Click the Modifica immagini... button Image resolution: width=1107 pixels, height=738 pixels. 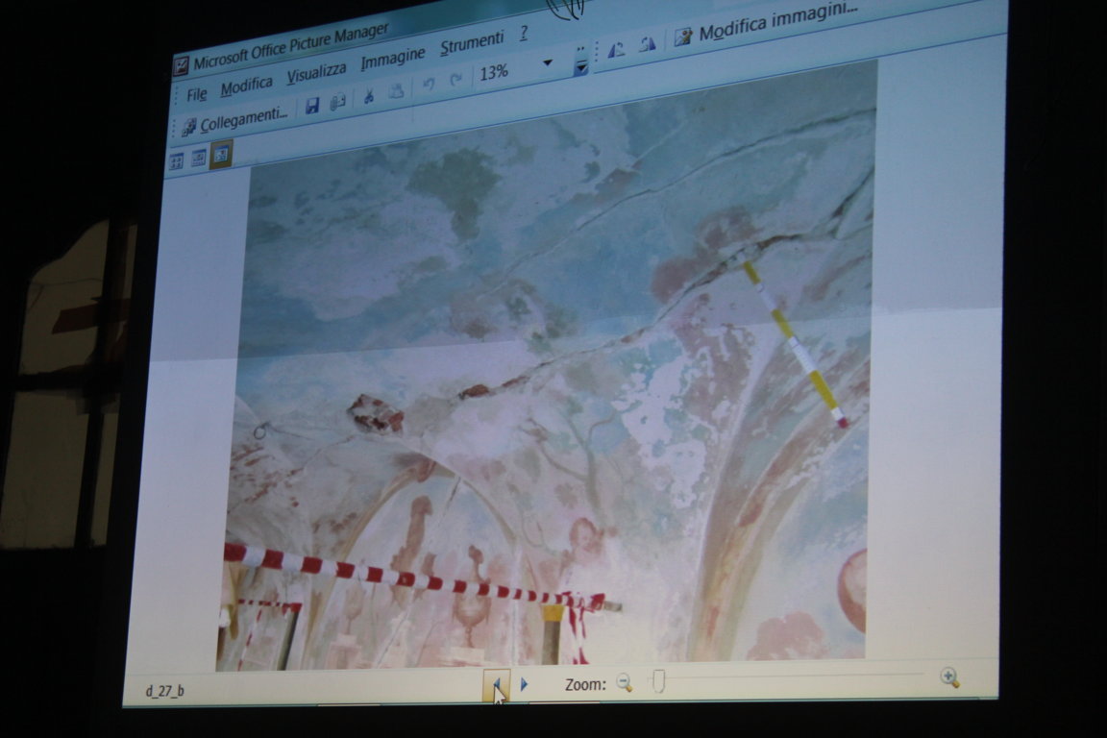[765, 23]
